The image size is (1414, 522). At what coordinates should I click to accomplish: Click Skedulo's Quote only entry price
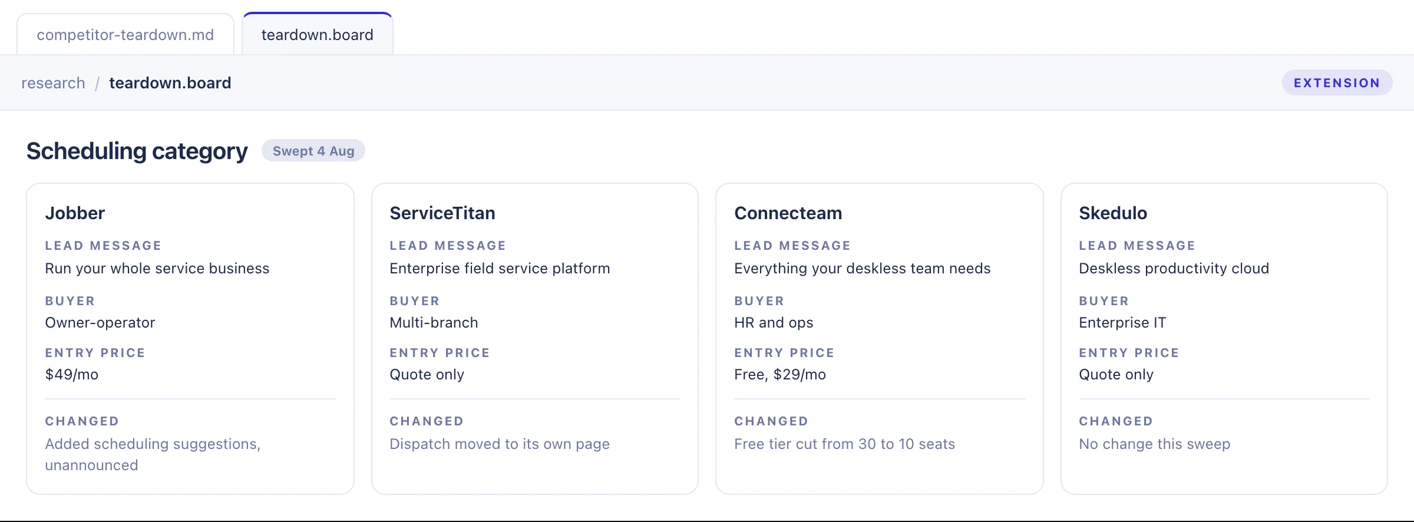1116,375
